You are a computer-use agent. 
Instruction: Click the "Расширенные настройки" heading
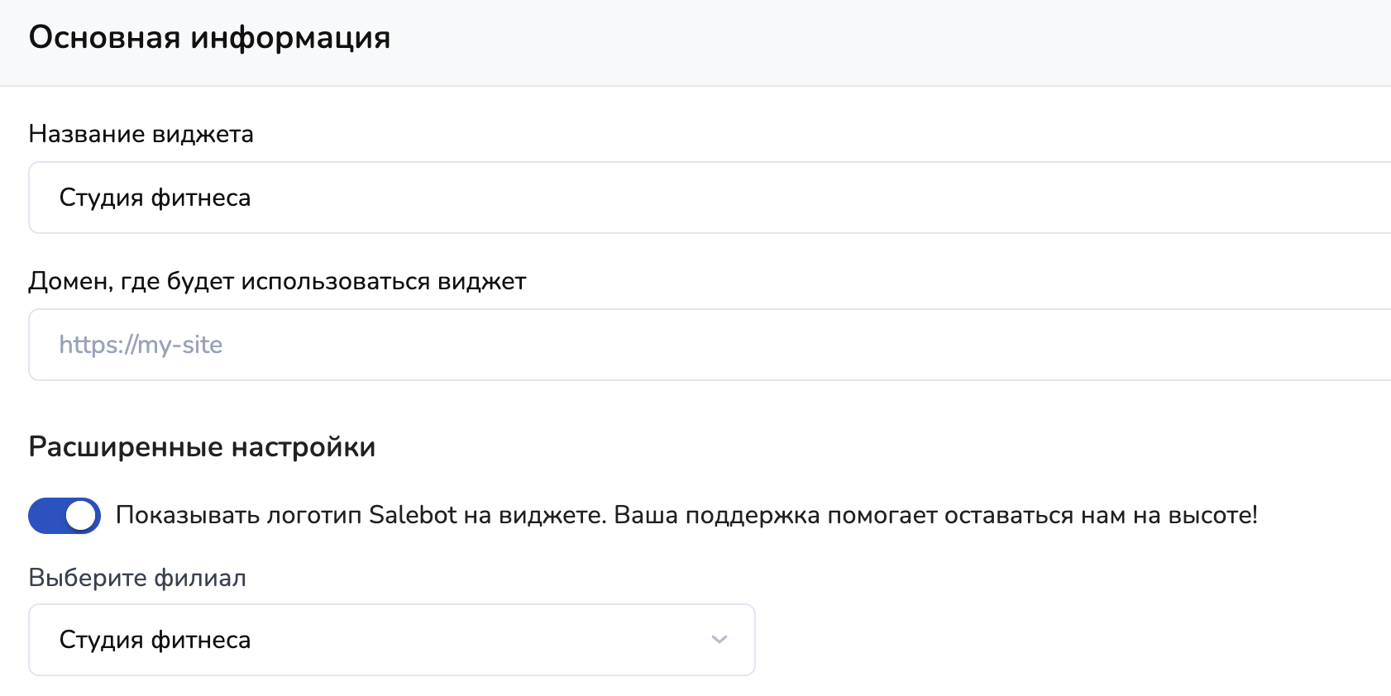(202, 447)
